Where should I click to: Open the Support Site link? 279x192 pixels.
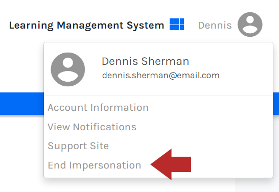[78, 146]
